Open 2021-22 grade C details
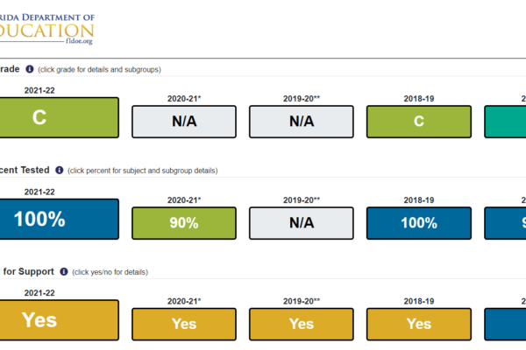 pyautogui.click(x=59, y=117)
